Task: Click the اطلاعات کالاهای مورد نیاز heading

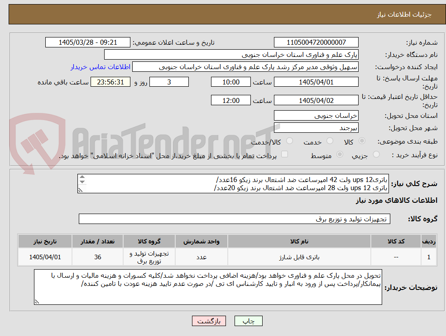Action: coord(396,201)
